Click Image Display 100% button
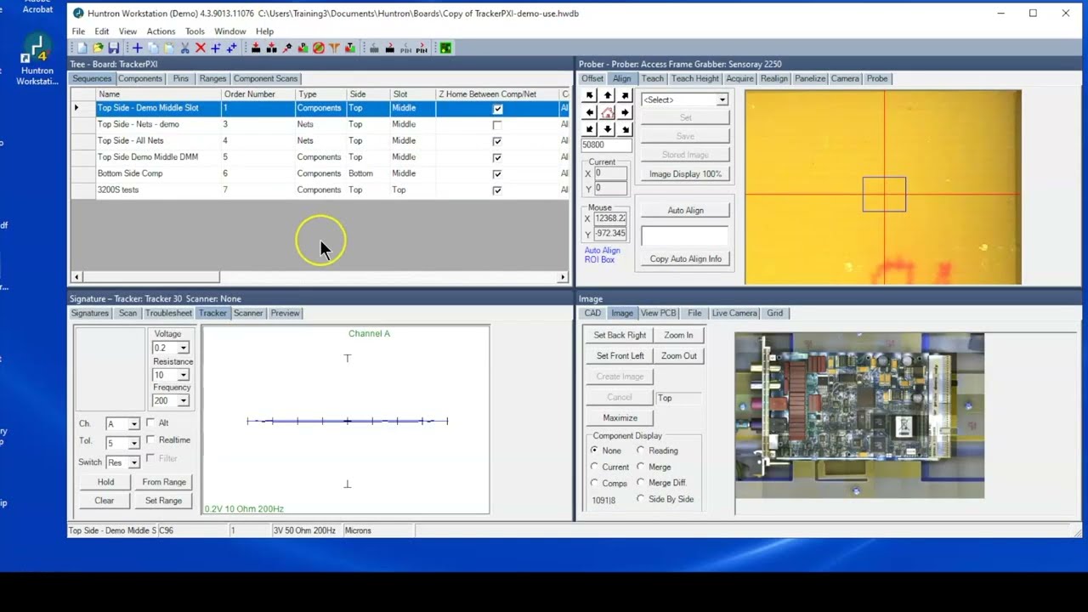The width and height of the screenshot is (1088, 612). coord(685,173)
